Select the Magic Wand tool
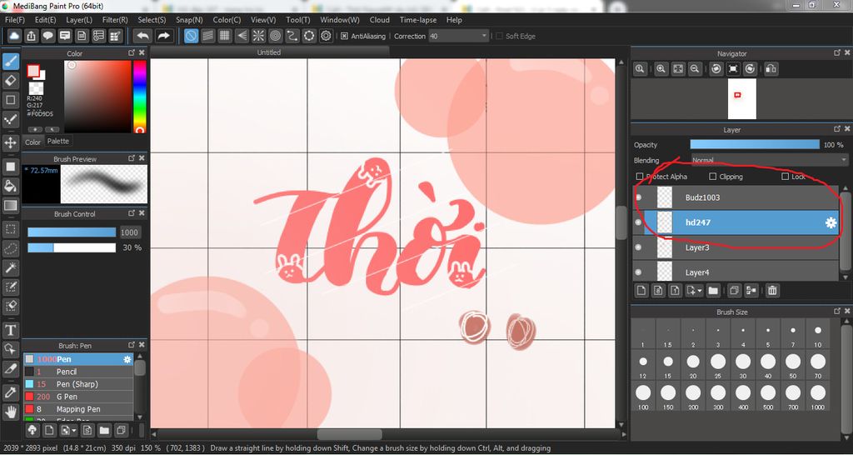This screenshot has height=455, width=853. point(10,267)
